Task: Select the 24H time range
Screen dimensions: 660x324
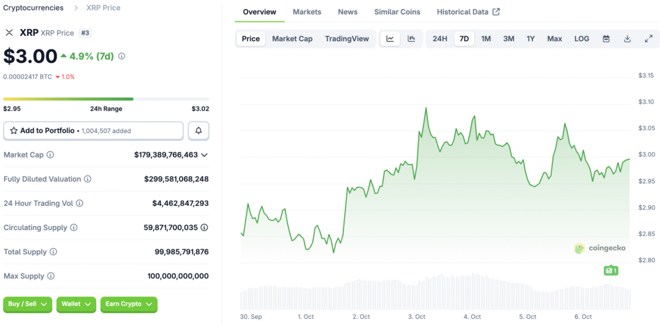Action: pos(440,39)
